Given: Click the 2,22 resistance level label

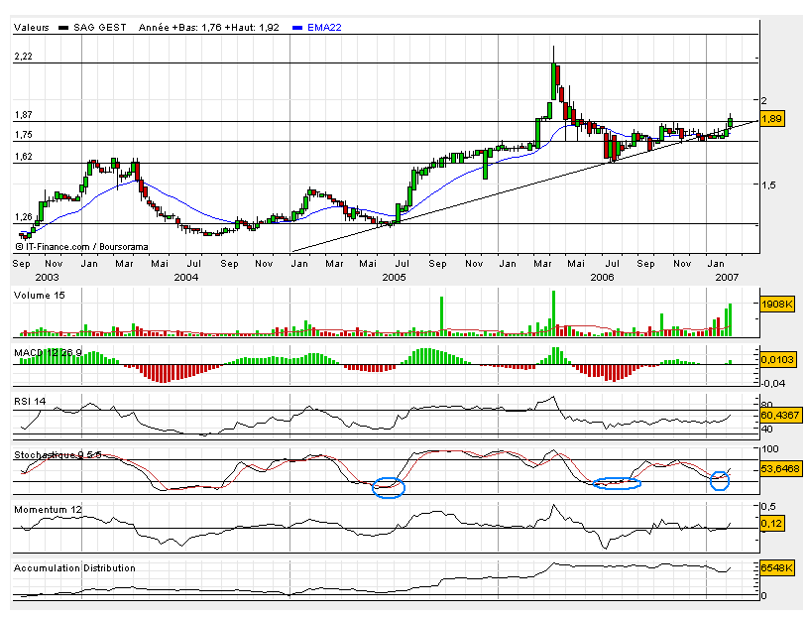Looking at the screenshot, I should click(23, 57).
